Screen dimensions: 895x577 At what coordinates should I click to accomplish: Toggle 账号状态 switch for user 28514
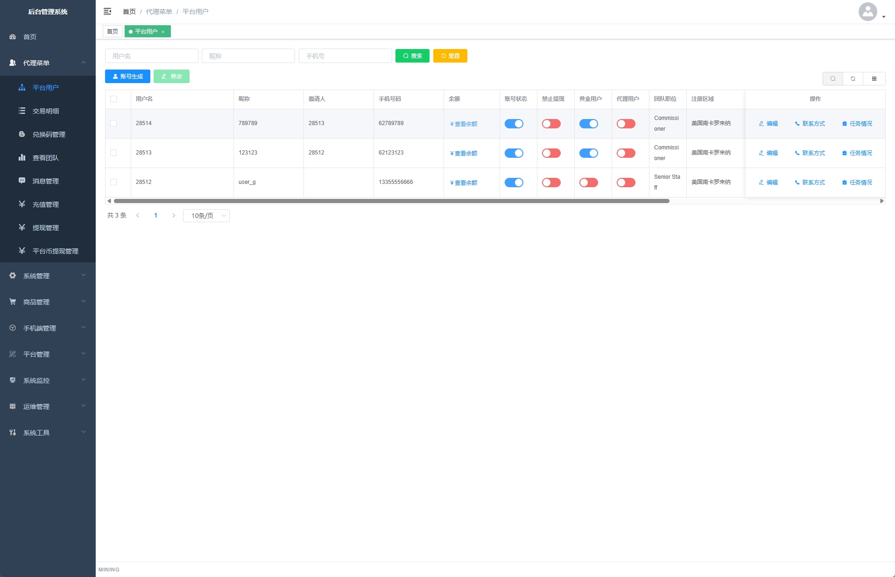click(514, 124)
